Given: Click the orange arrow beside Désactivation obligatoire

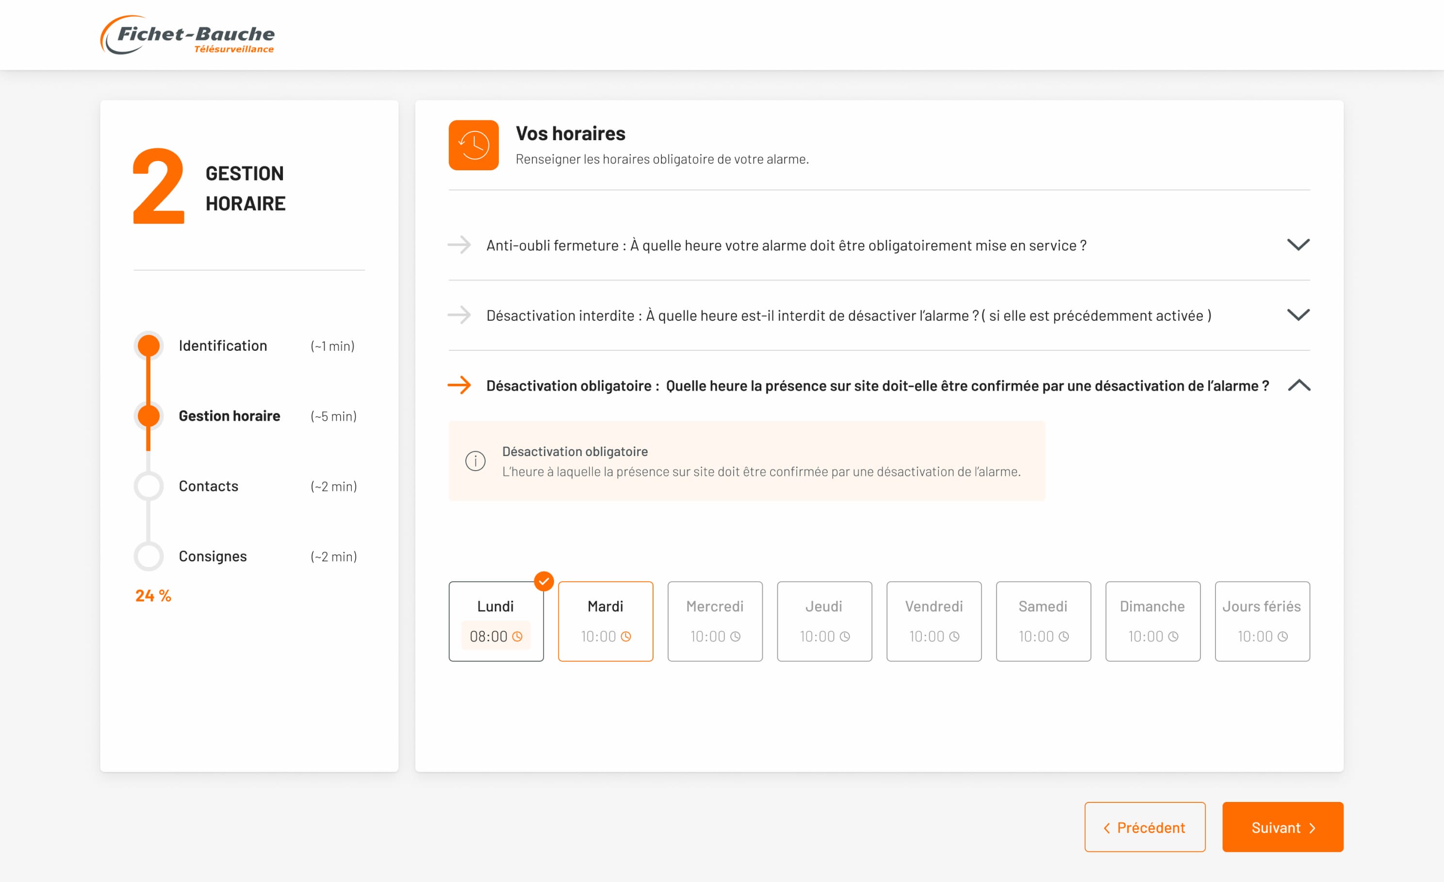Looking at the screenshot, I should [x=459, y=385].
